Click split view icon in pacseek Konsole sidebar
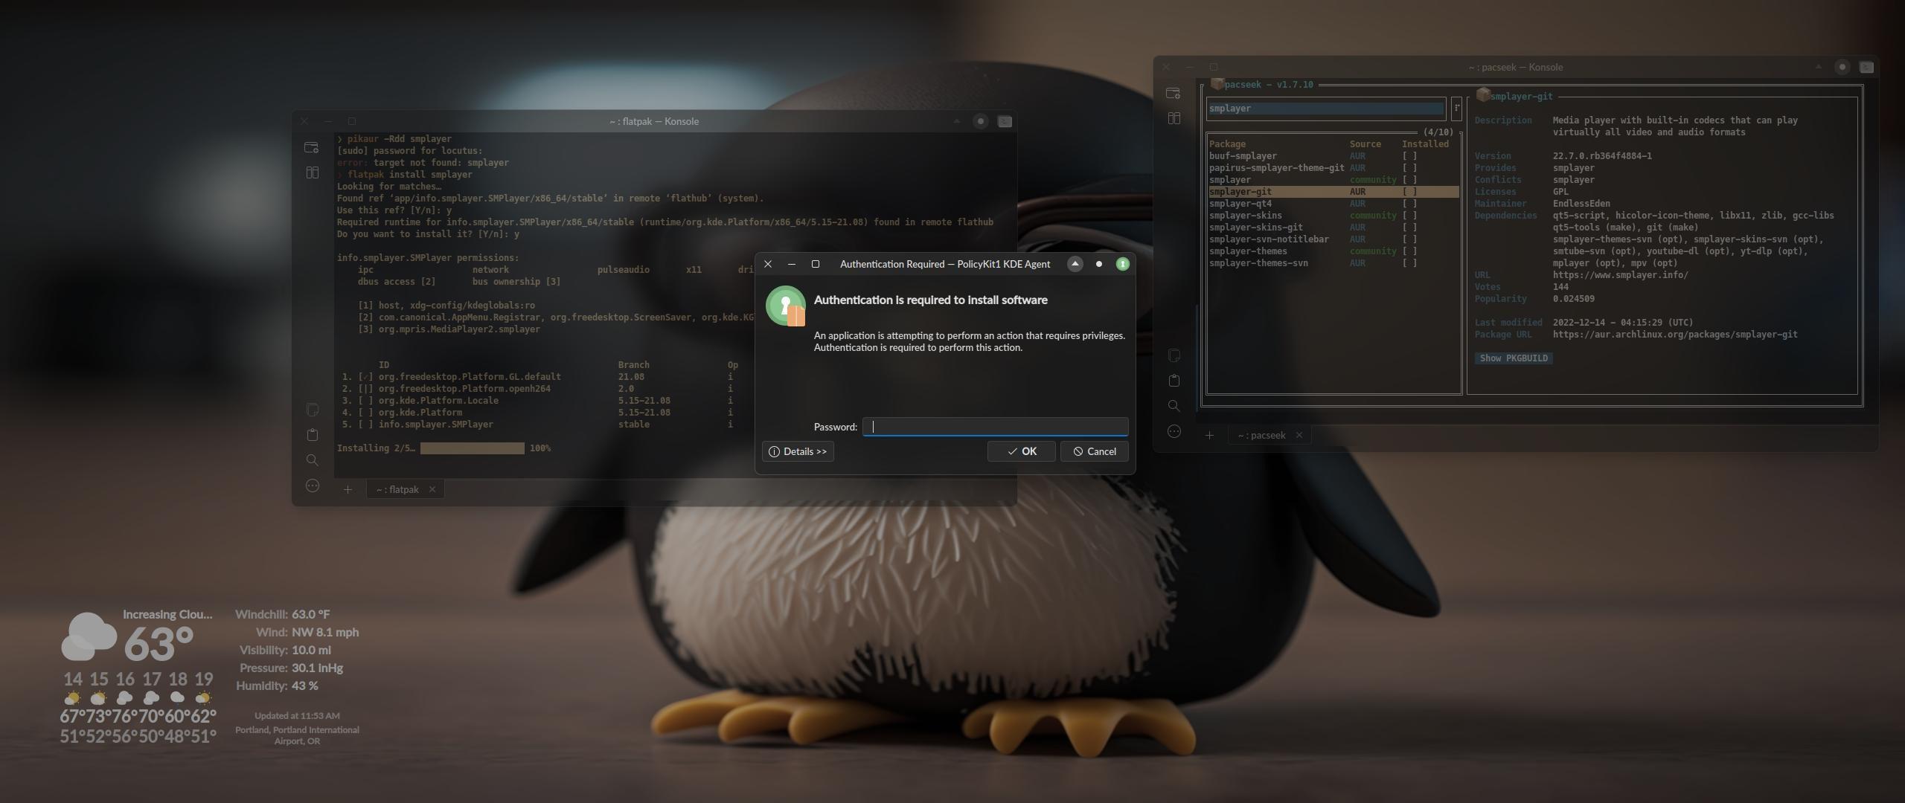 [x=1174, y=118]
